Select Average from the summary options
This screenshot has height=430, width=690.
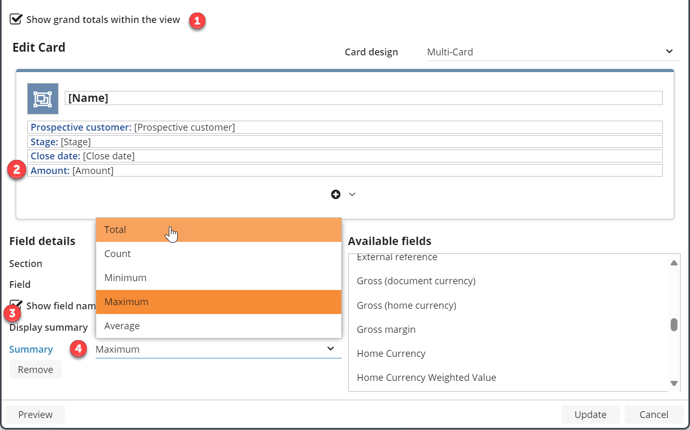[218, 326]
